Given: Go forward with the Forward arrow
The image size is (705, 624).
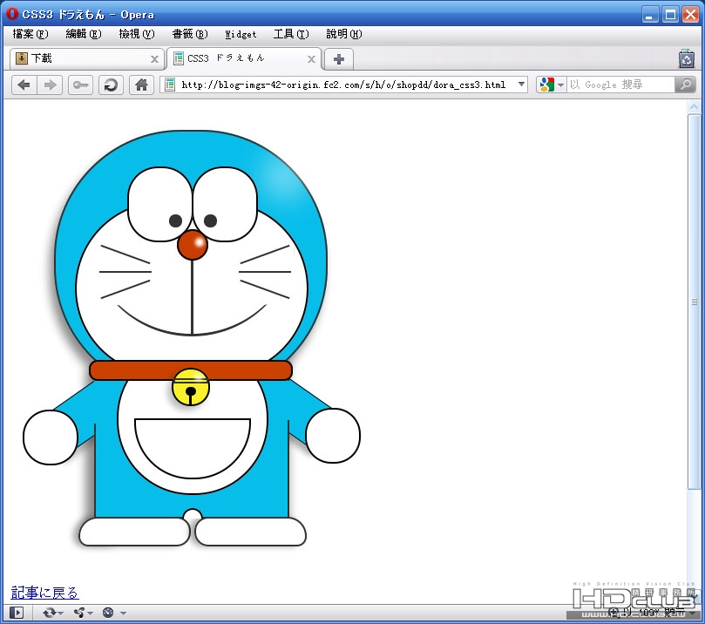Looking at the screenshot, I should tap(50, 85).
